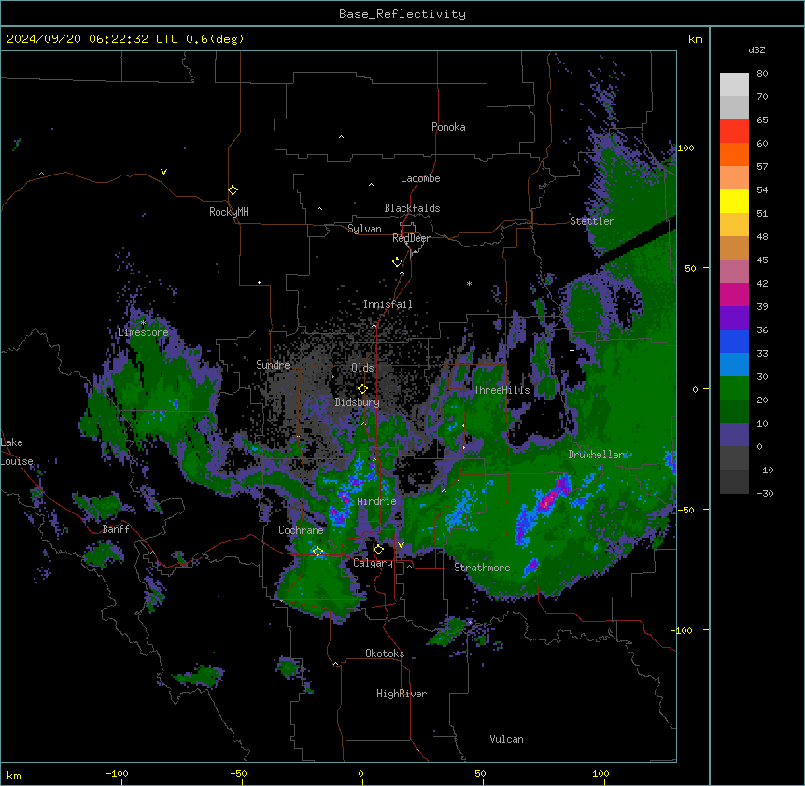Click the Lacombe city label
This screenshot has width=805, height=786.
click(x=420, y=178)
